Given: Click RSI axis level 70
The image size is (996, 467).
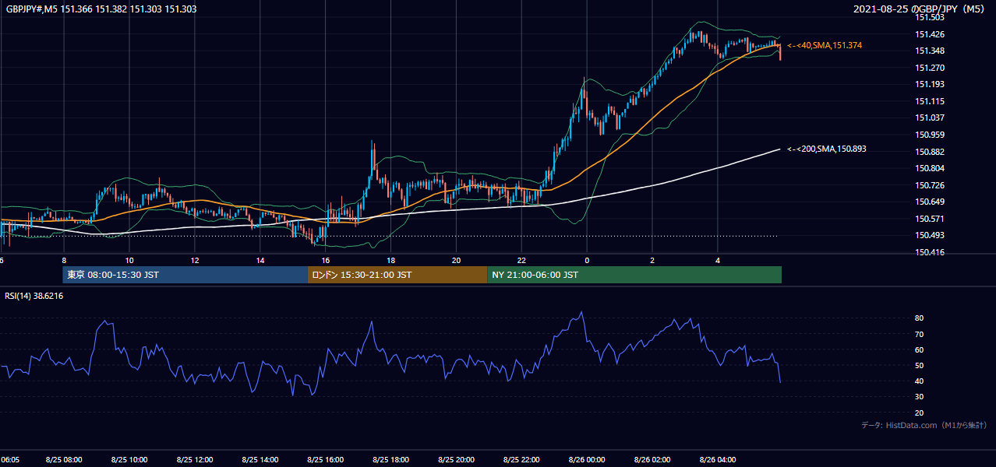Looking at the screenshot, I should click(920, 334).
